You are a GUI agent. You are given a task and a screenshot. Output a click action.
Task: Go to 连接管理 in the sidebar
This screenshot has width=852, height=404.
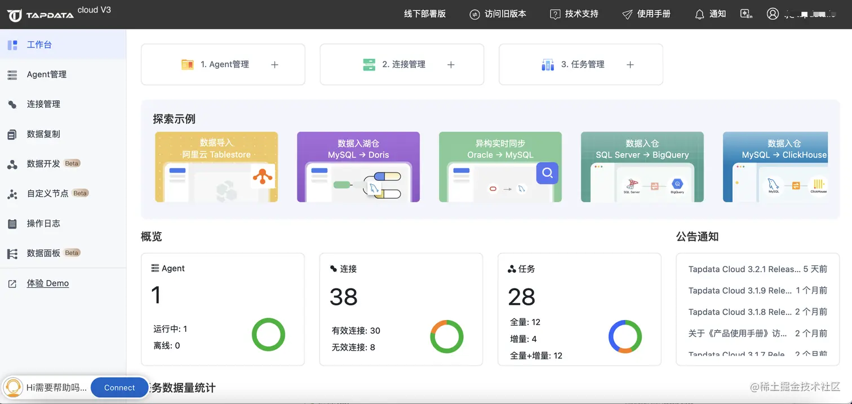pyautogui.click(x=63, y=104)
